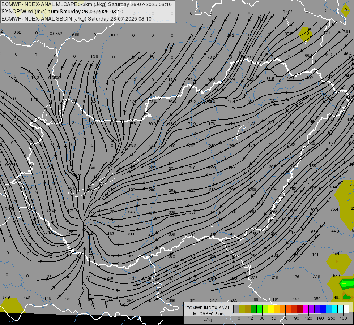
Task: Click the map value 87.9
Action: click(6, 297)
